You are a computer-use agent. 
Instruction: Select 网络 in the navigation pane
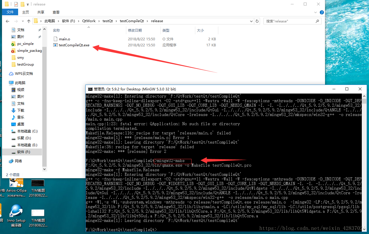click(18, 161)
